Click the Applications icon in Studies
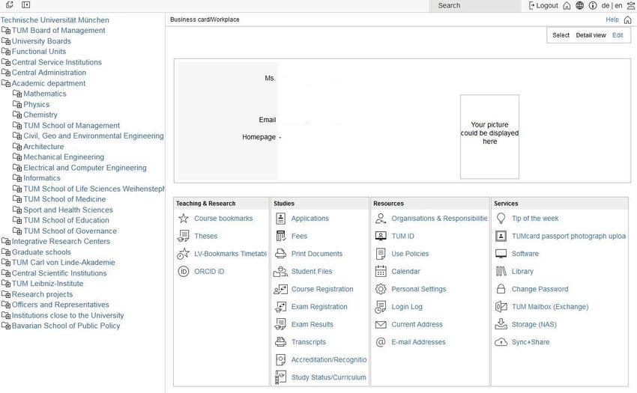The width and height of the screenshot is (637, 393). click(280, 219)
